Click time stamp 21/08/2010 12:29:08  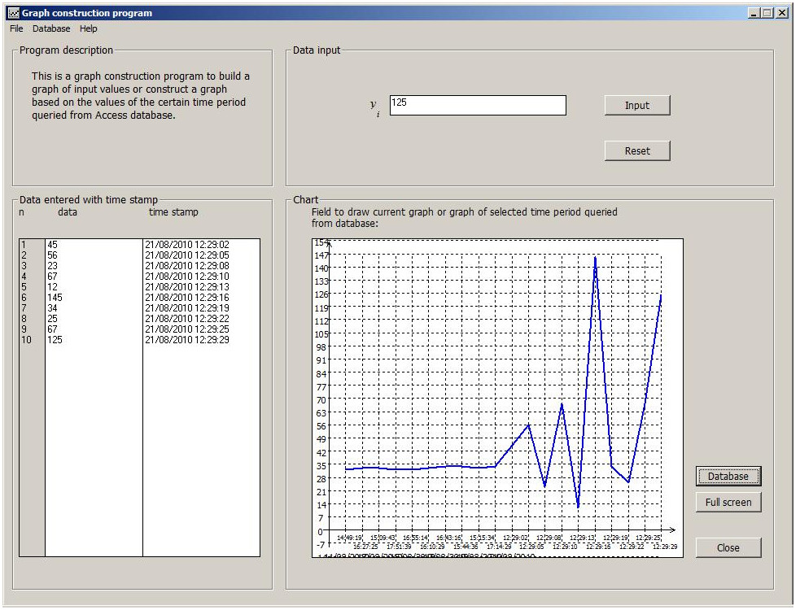(186, 266)
